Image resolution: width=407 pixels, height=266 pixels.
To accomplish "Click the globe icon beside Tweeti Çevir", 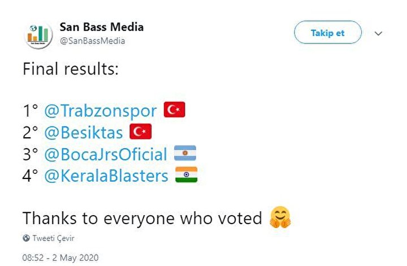I will (x=26, y=238).
